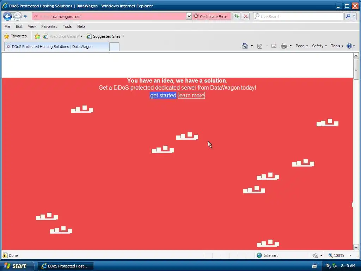Expand the Suggested Sites dropdown arrow
The image size is (361, 271).
click(x=123, y=36)
